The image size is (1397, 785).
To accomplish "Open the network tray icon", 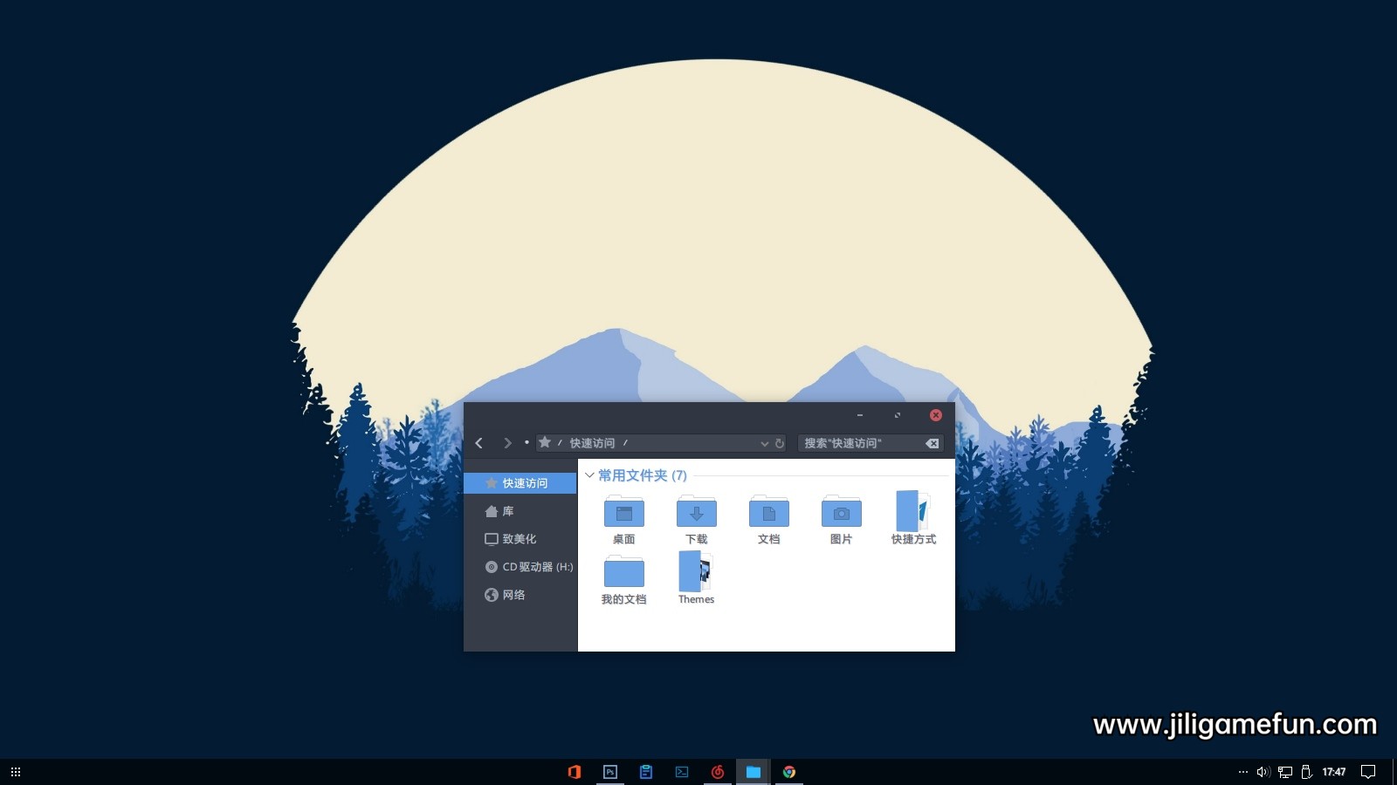I will 1285,772.
